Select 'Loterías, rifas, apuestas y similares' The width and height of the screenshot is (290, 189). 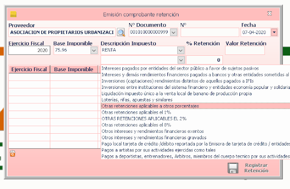click(x=195, y=100)
